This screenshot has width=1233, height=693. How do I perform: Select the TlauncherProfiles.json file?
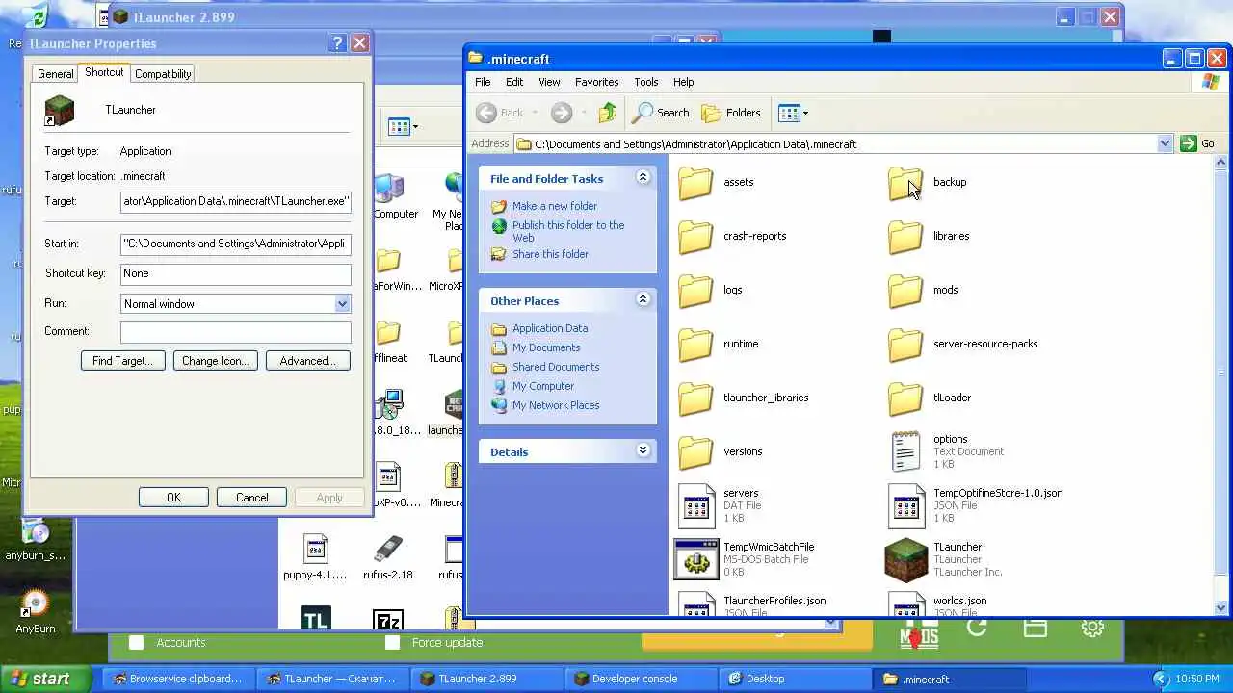point(751,603)
